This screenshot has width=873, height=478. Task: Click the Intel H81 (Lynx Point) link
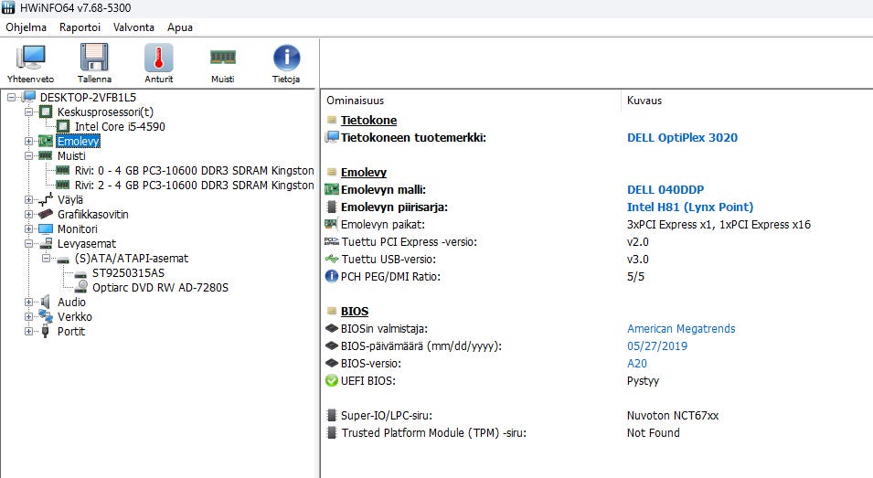point(690,207)
